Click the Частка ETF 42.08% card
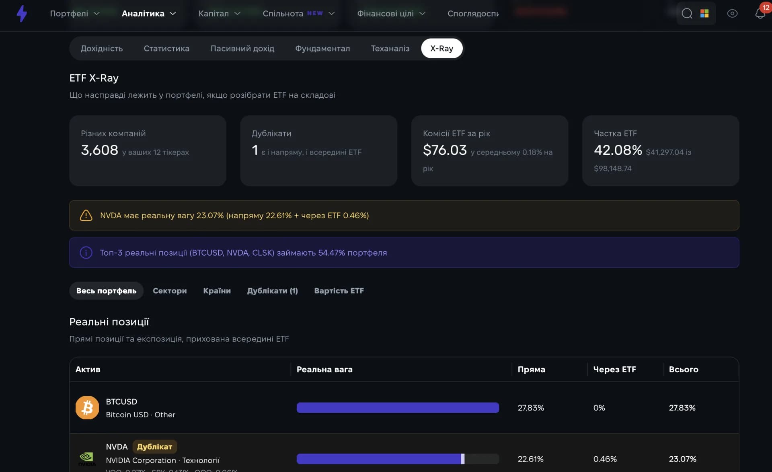Image resolution: width=772 pixels, height=472 pixels. (x=661, y=151)
